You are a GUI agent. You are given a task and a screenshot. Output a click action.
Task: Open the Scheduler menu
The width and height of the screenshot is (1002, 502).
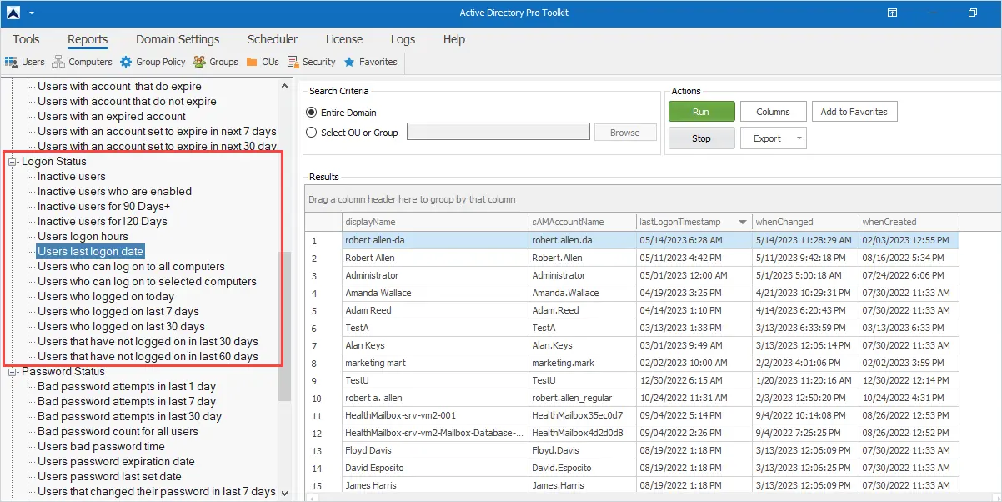click(x=273, y=39)
